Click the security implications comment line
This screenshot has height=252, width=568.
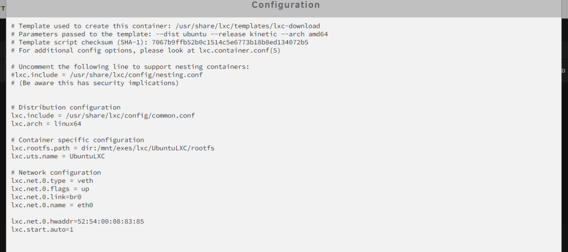(95, 83)
